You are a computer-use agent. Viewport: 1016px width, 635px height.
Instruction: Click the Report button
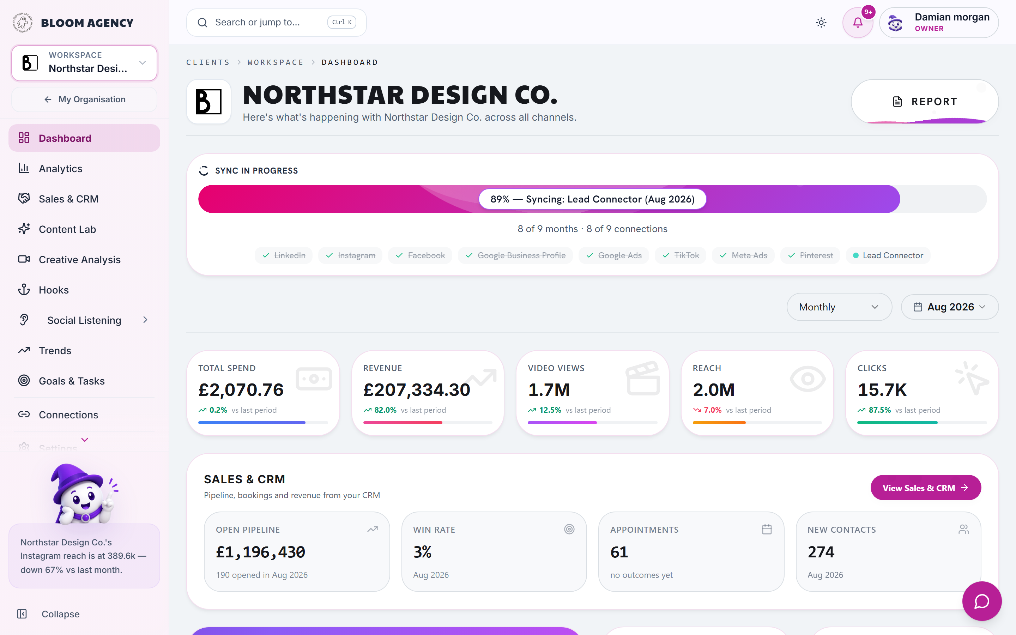coord(925,102)
